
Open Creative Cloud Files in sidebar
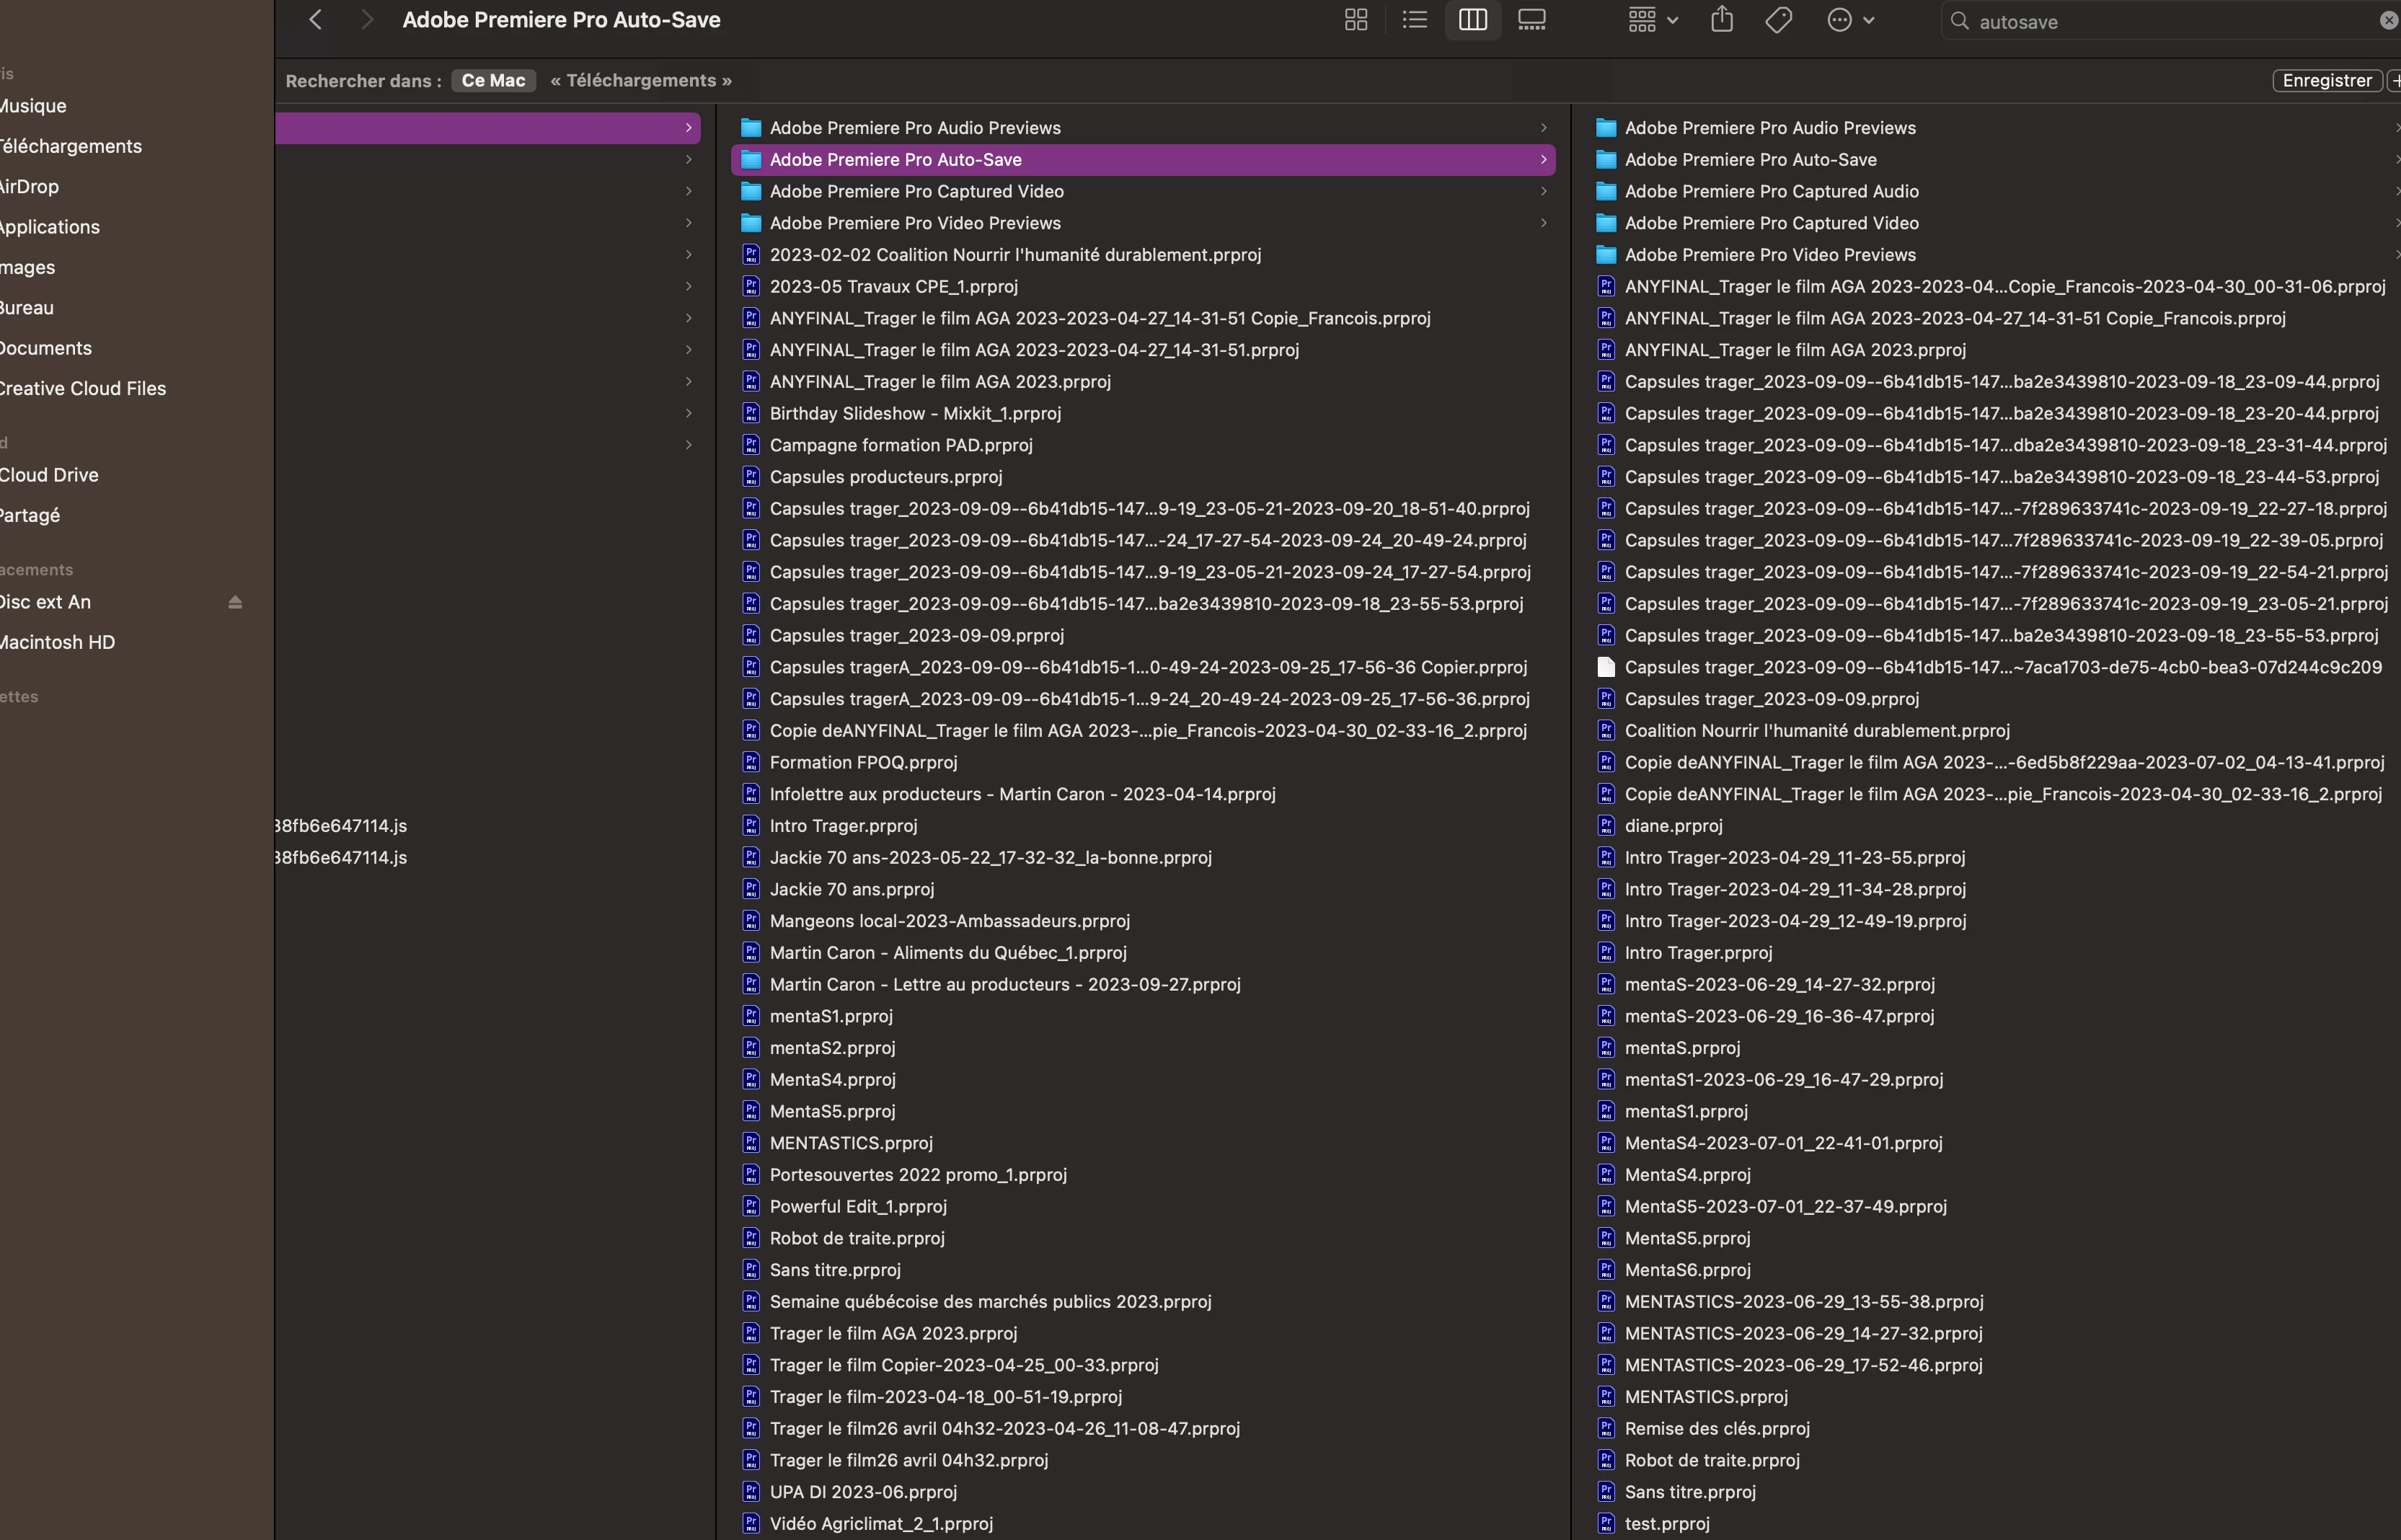point(83,389)
